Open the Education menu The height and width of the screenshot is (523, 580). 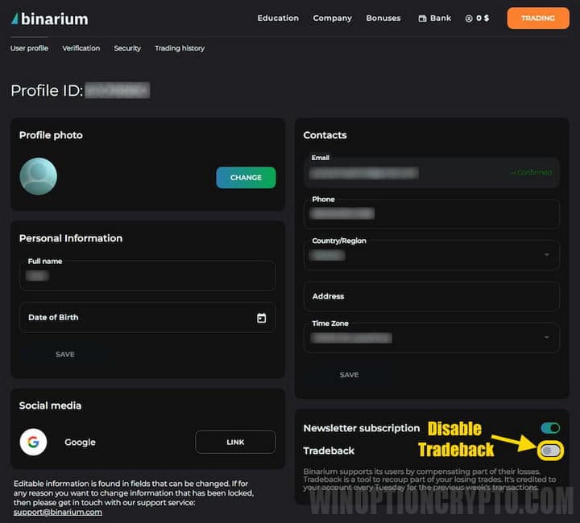(x=278, y=18)
